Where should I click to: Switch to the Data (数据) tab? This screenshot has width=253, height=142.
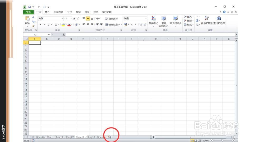[78, 12]
